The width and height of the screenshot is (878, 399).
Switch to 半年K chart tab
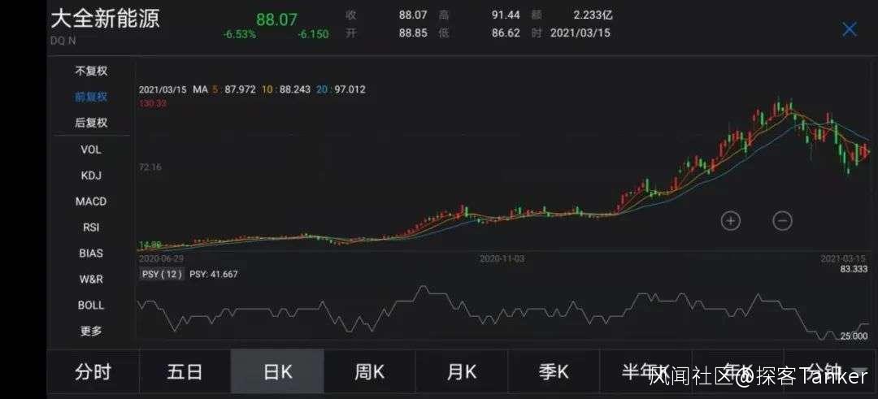coord(645,371)
